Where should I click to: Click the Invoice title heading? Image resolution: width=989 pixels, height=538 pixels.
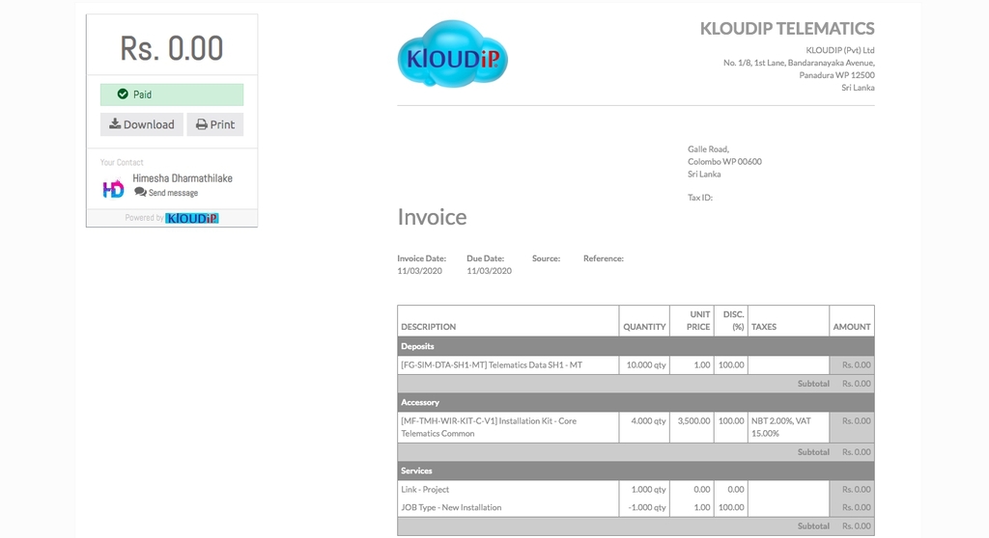click(432, 217)
